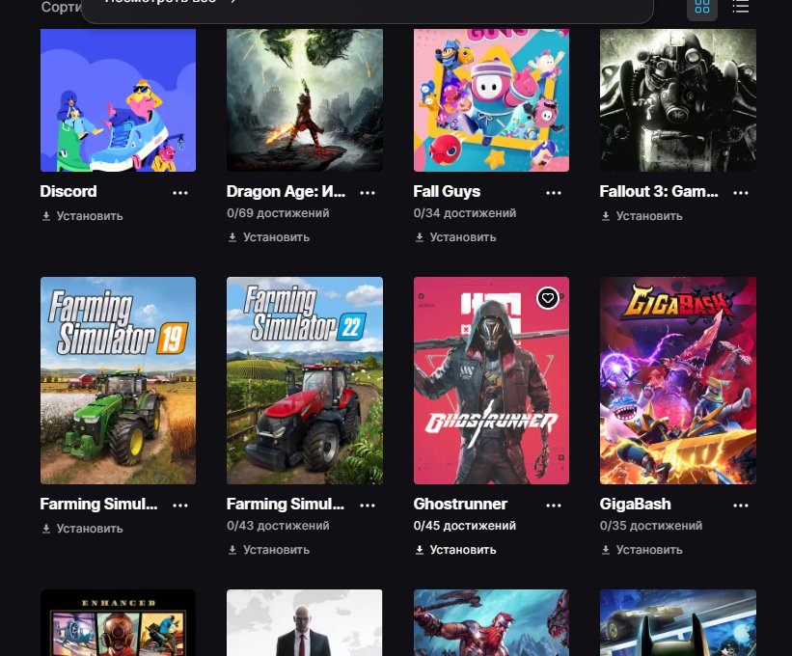This screenshot has width=792, height=656.
Task: Click the Ghostrunner title text
Action: tap(461, 504)
